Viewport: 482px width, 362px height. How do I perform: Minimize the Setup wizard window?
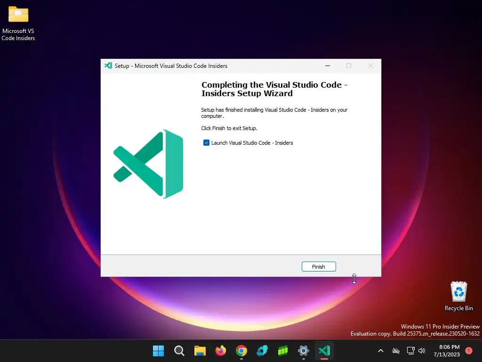pos(328,66)
